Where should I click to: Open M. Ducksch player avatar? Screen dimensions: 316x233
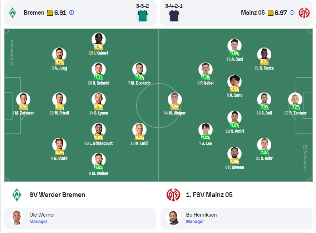(x=139, y=70)
